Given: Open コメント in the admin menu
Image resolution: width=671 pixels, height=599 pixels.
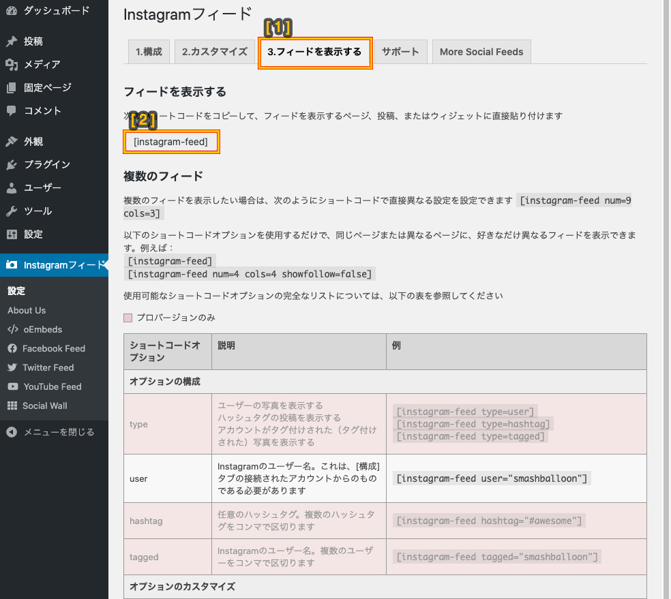Looking at the screenshot, I should [54, 110].
